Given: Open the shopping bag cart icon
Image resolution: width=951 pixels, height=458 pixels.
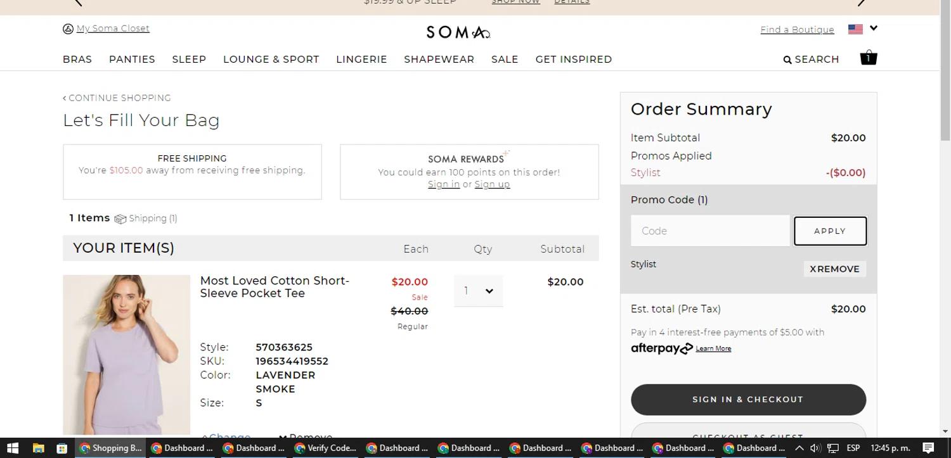Looking at the screenshot, I should pyautogui.click(x=868, y=58).
